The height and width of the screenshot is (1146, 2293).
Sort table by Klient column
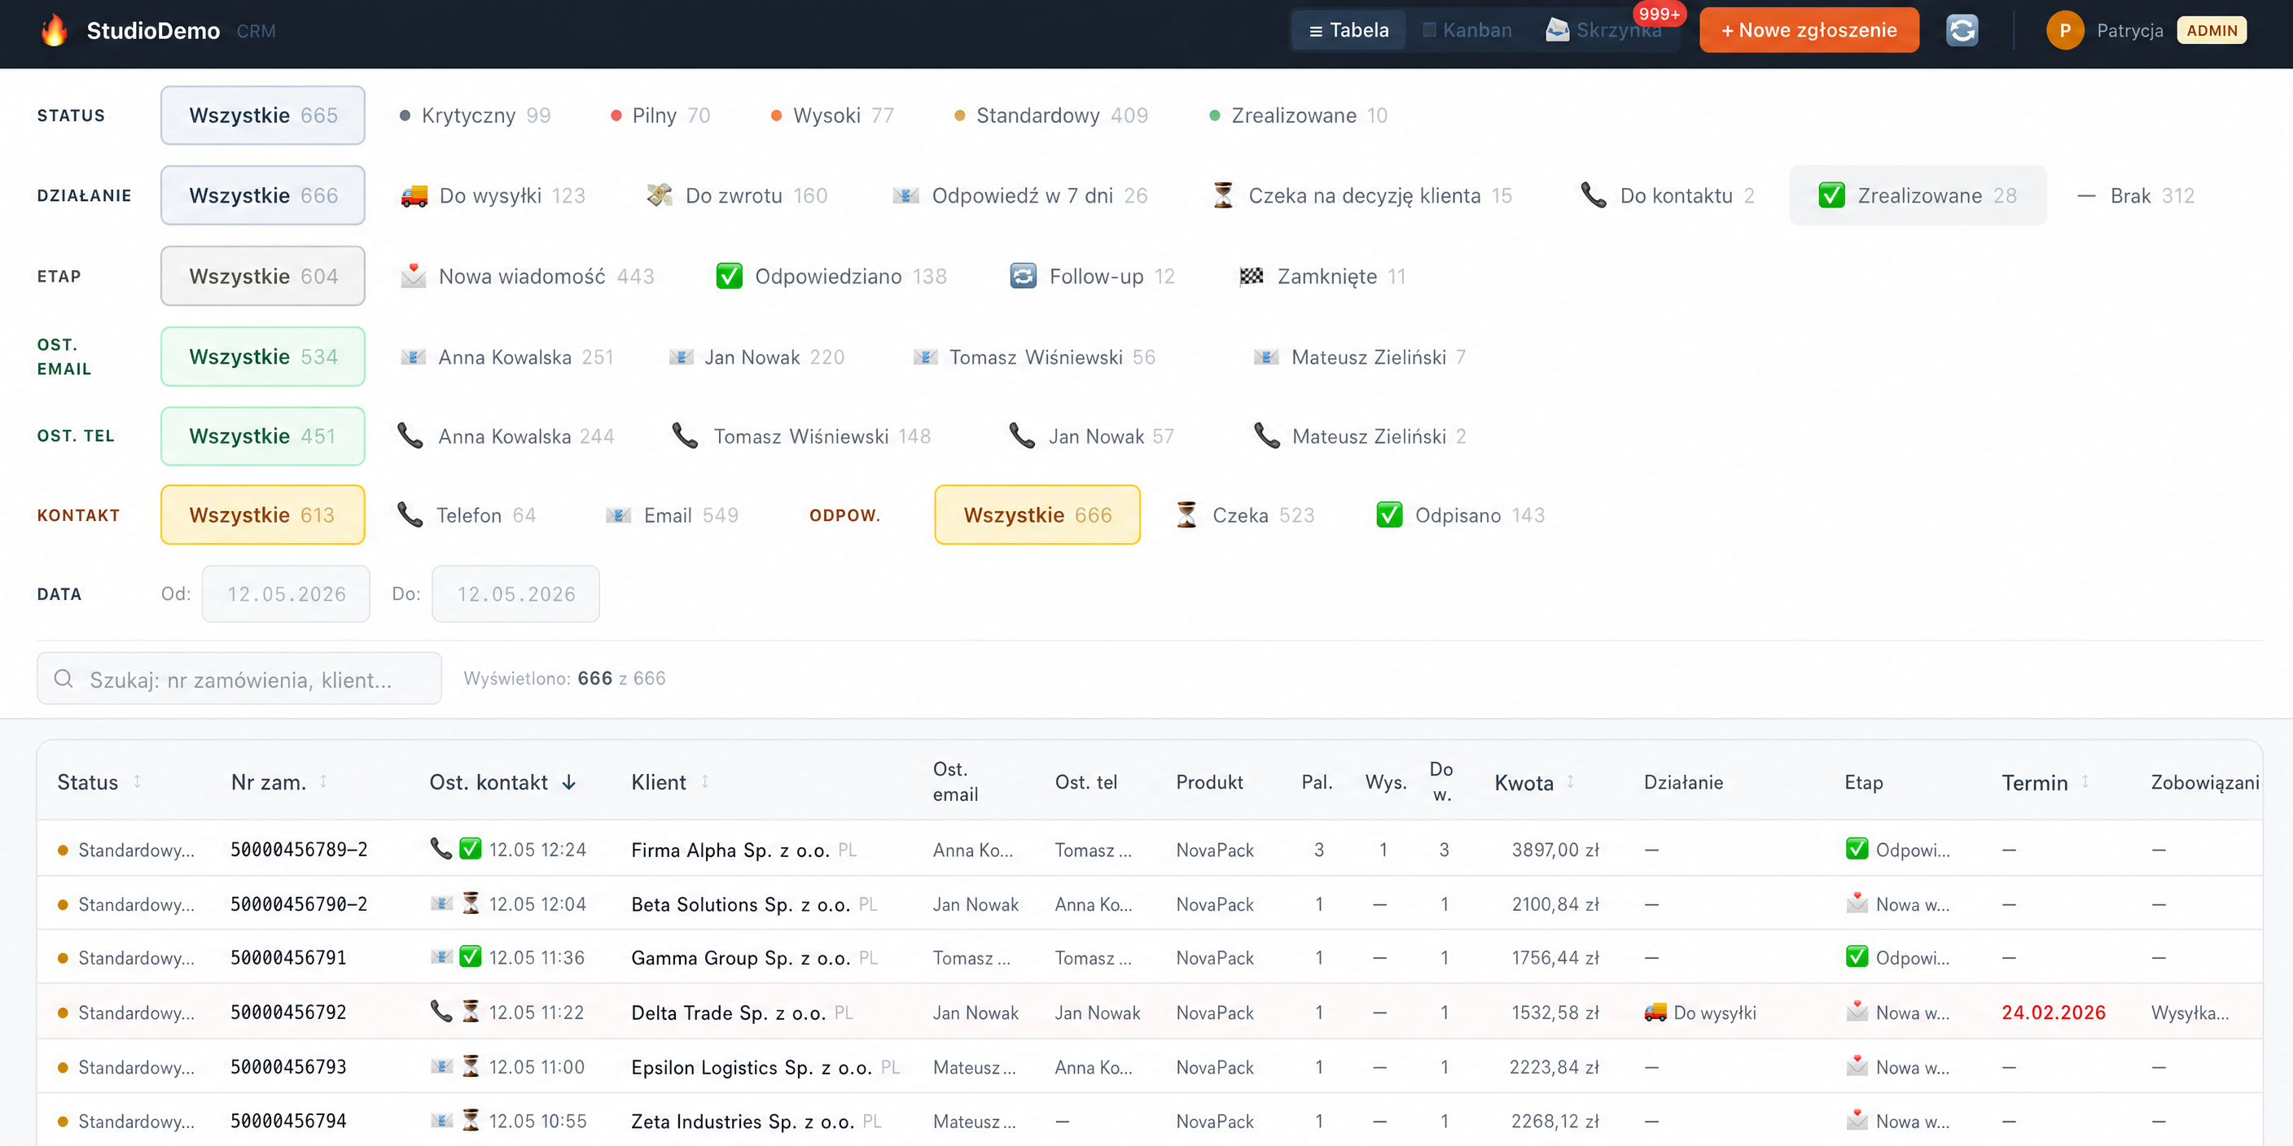click(x=669, y=782)
